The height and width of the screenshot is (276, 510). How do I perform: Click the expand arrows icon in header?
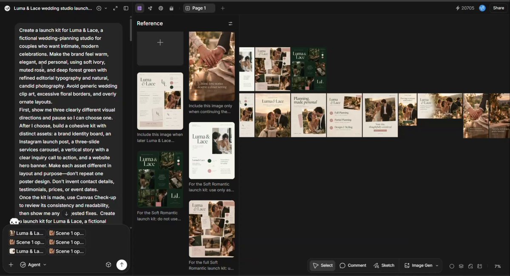pyautogui.click(x=115, y=8)
